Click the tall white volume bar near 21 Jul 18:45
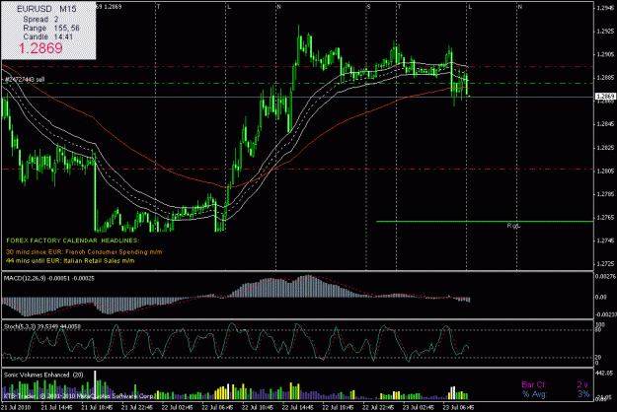This screenshot has height=412, width=617. pos(95,384)
